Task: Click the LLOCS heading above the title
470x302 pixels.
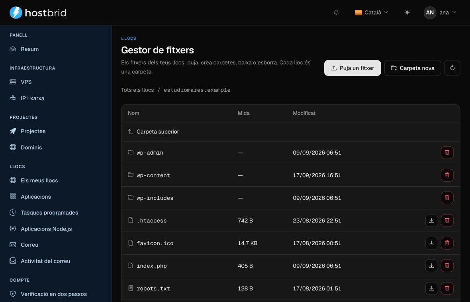Action: 129,38
